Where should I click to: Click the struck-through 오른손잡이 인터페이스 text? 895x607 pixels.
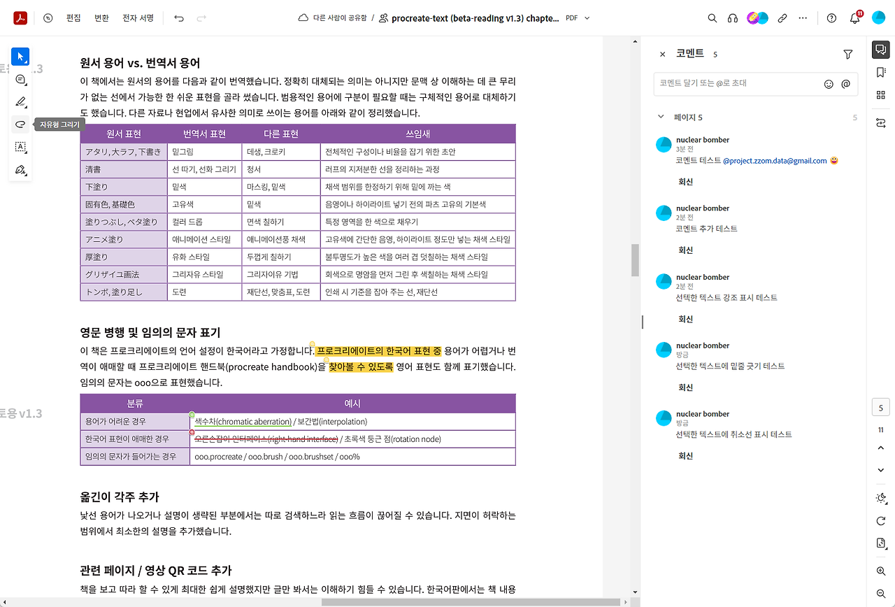click(x=265, y=439)
